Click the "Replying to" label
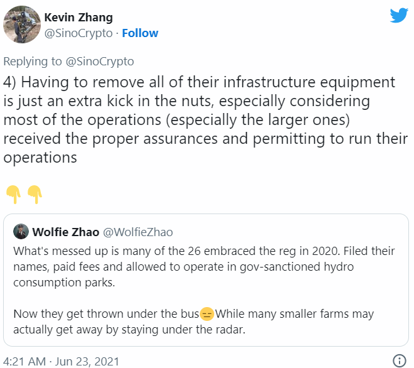This screenshot has width=414, height=368. click(x=33, y=61)
